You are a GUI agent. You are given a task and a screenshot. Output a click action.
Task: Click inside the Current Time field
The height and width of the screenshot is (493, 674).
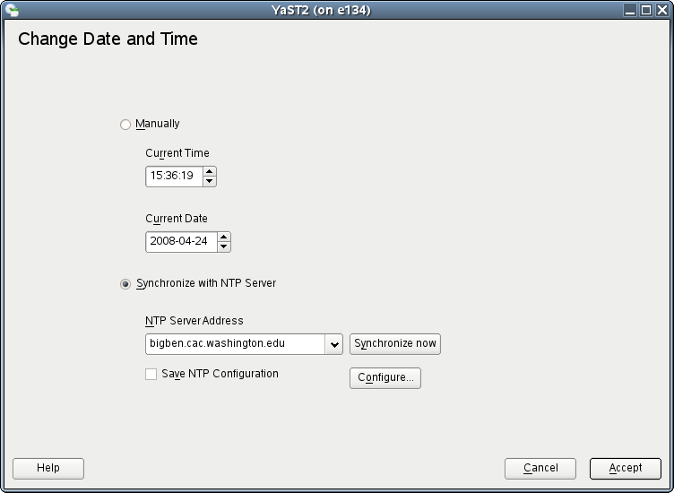[173, 177]
